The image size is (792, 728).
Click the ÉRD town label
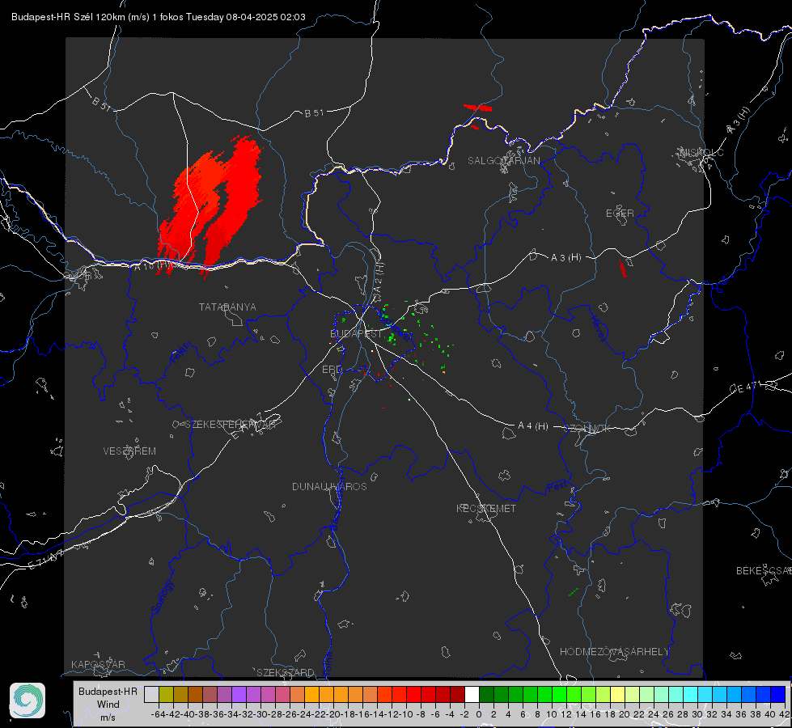[332, 370]
